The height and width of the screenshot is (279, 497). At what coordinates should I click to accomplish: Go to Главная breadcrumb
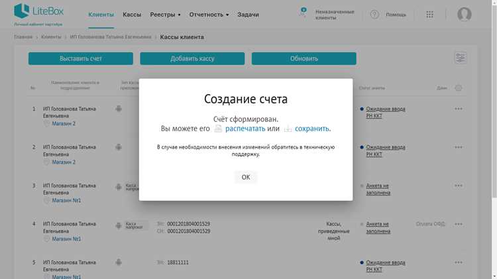click(x=23, y=36)
